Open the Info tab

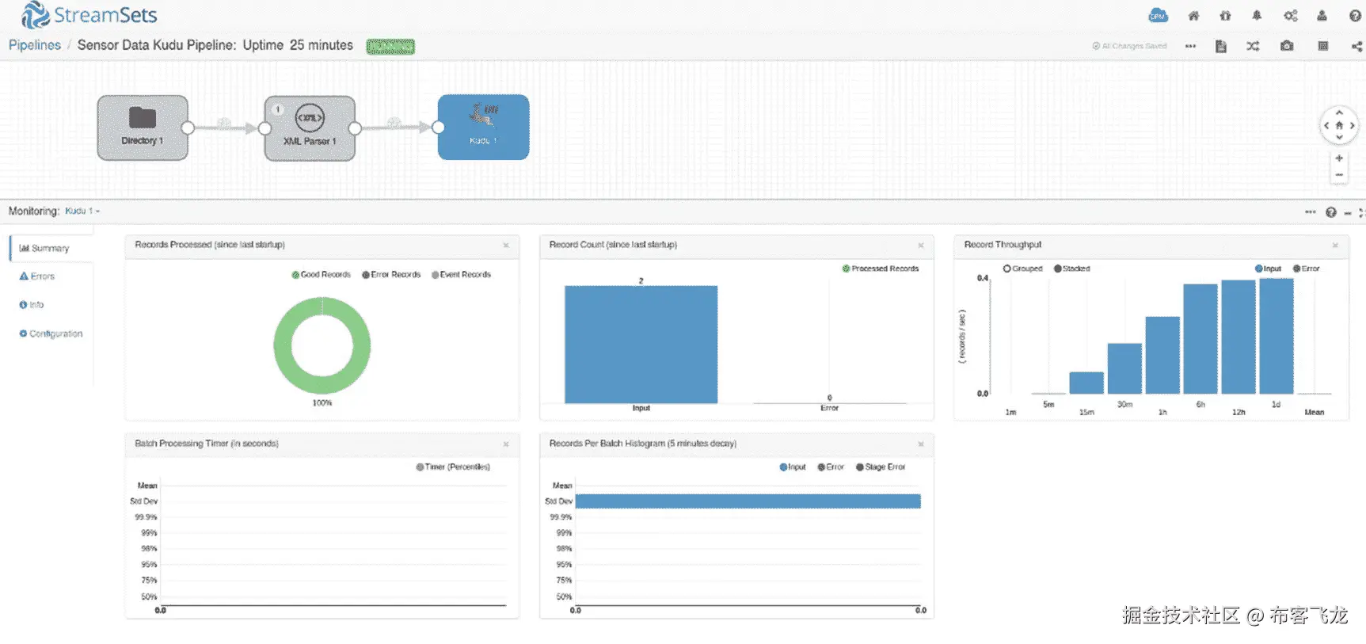pos(32,305)
